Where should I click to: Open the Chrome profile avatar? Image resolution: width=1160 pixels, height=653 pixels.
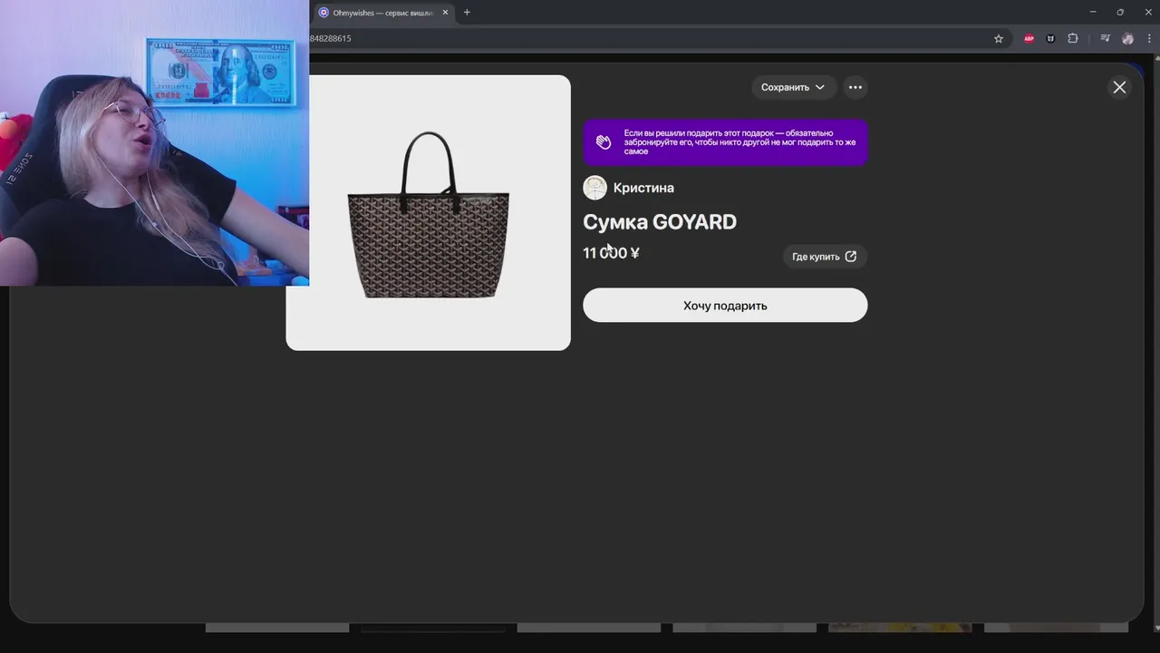click(x=1127, y=39)
